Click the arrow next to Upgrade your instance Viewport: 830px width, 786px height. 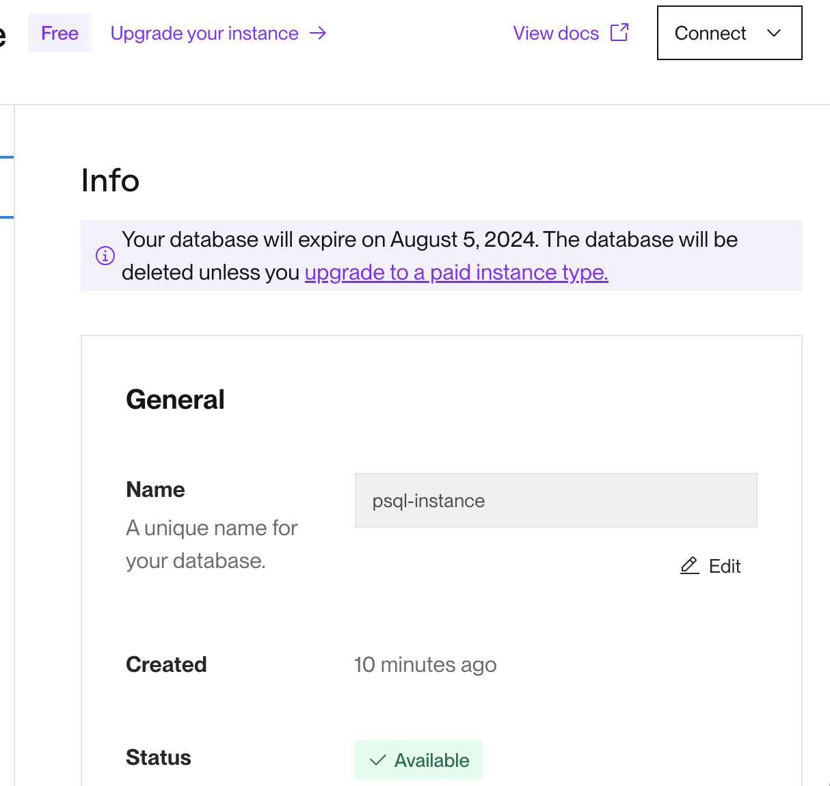[x=318, y=33]
